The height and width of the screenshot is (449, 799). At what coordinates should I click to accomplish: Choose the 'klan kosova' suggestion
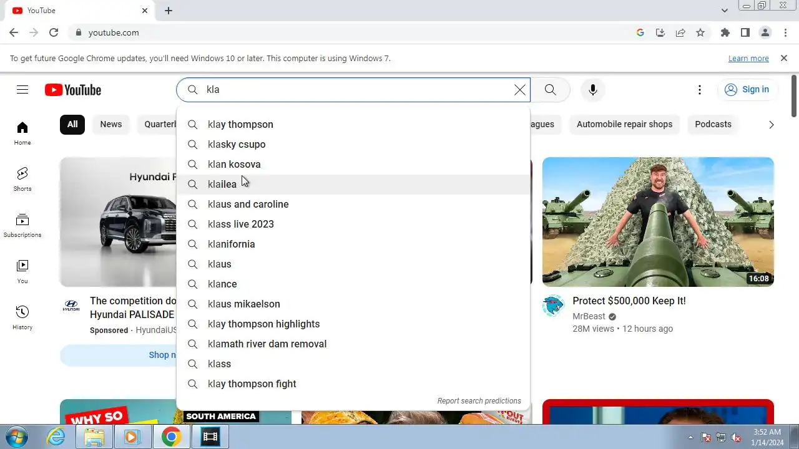tap(353, 164)
